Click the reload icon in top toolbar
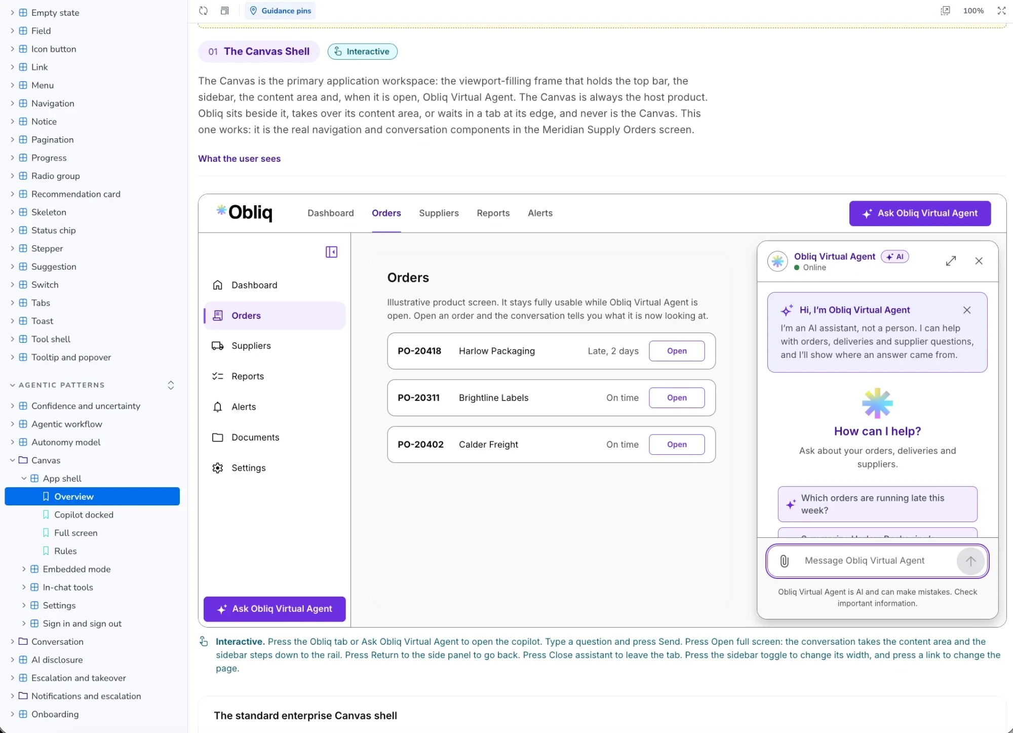Screen dimensions: 1013x733 tap(203, 11)
